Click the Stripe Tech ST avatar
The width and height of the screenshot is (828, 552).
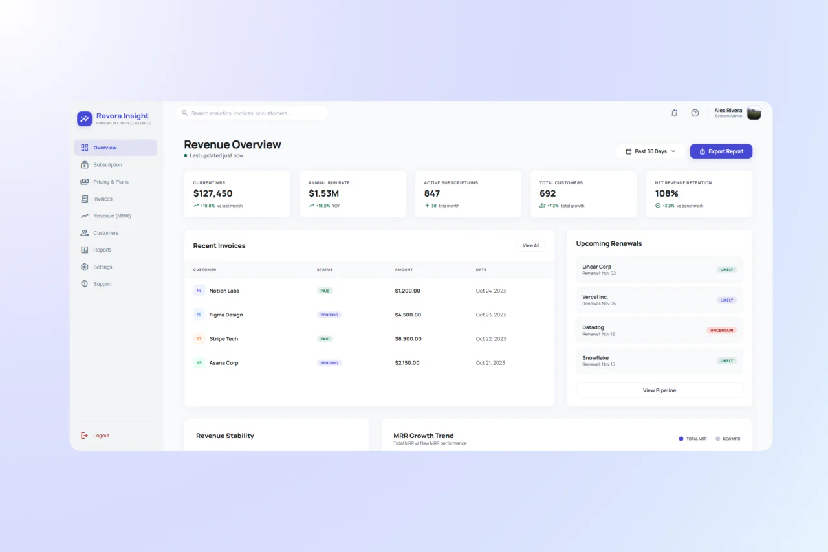point(199,338)
